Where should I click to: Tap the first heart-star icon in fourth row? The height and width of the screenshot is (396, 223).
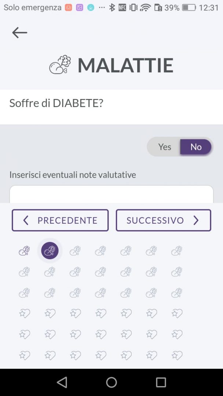(x=24, y=313)
